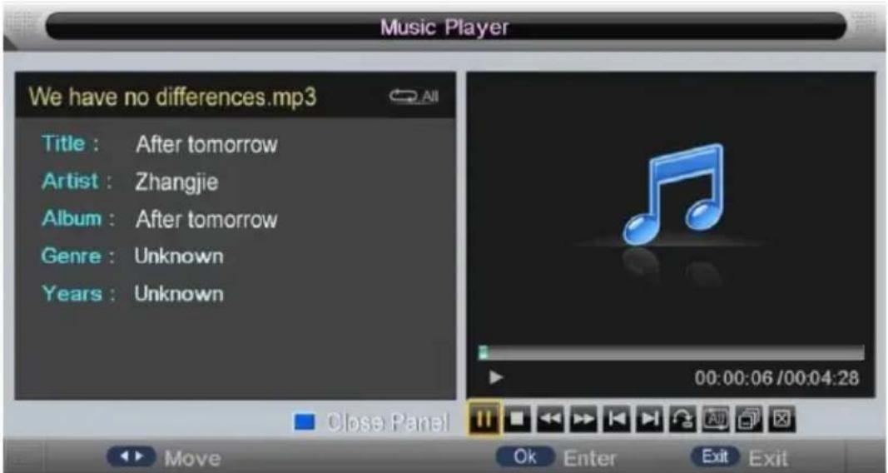
Task: Skip to the next track
Action: (x=650, y=419)
